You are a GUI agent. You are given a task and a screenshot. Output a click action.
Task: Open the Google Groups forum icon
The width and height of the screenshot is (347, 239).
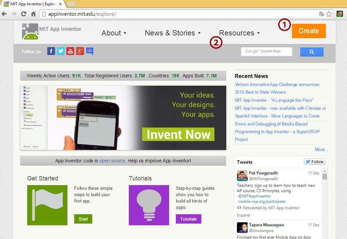(89, 51)
